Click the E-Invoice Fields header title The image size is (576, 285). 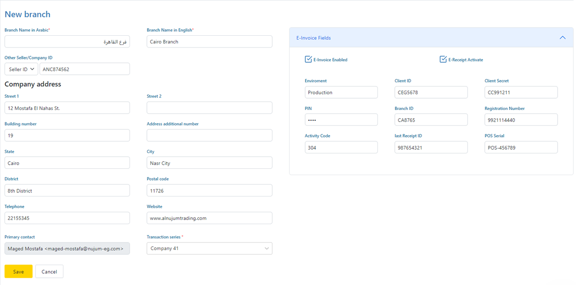pos(313,38)
